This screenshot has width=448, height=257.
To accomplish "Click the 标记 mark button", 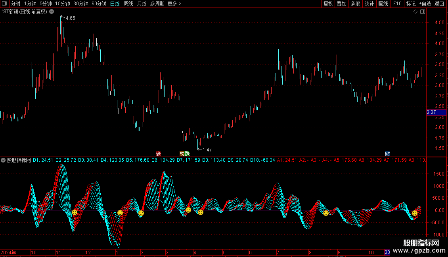I will [411, 4].
